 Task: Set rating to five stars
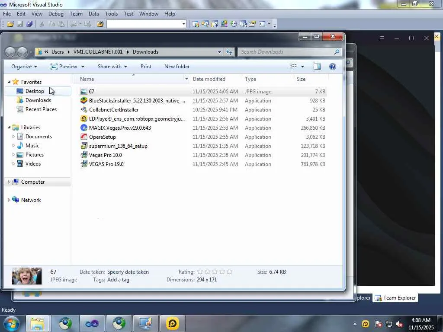[x=229, y=271]
